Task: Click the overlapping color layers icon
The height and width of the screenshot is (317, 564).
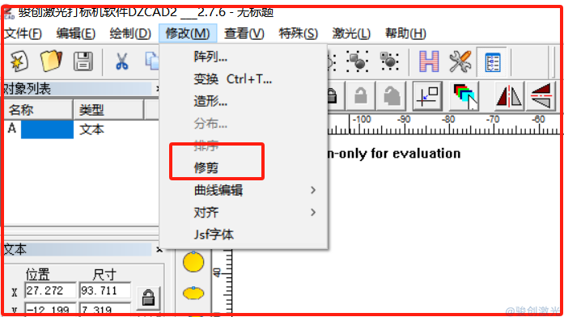Action: click(x=464, y=96)
